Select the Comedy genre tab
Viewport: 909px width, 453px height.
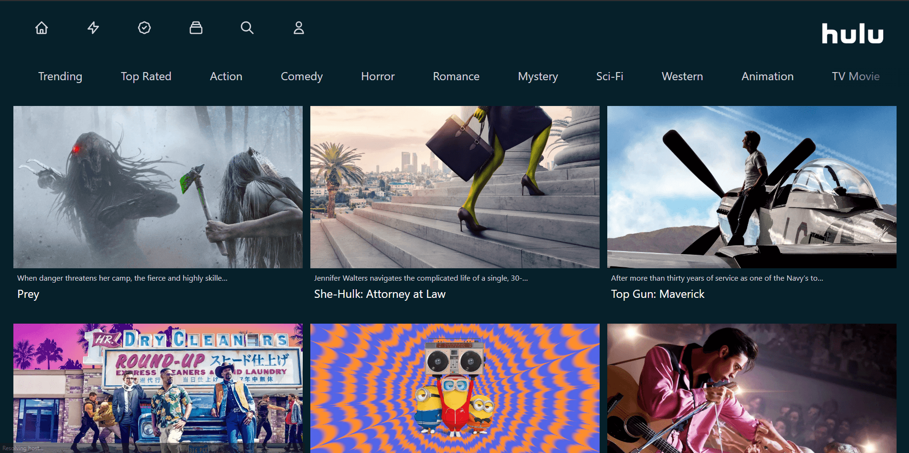[x=302, y=76]
